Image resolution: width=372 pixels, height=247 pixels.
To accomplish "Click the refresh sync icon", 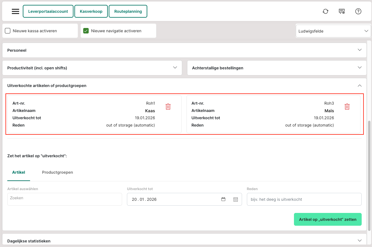I will coord(326,12).
